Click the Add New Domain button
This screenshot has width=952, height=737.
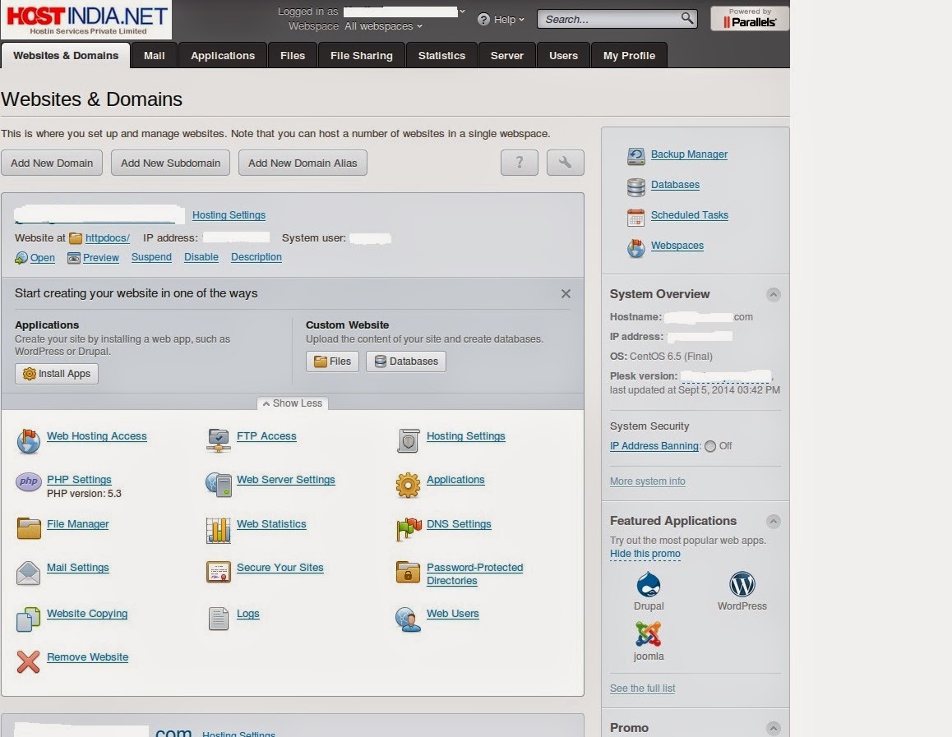click(x=51, y=163)
